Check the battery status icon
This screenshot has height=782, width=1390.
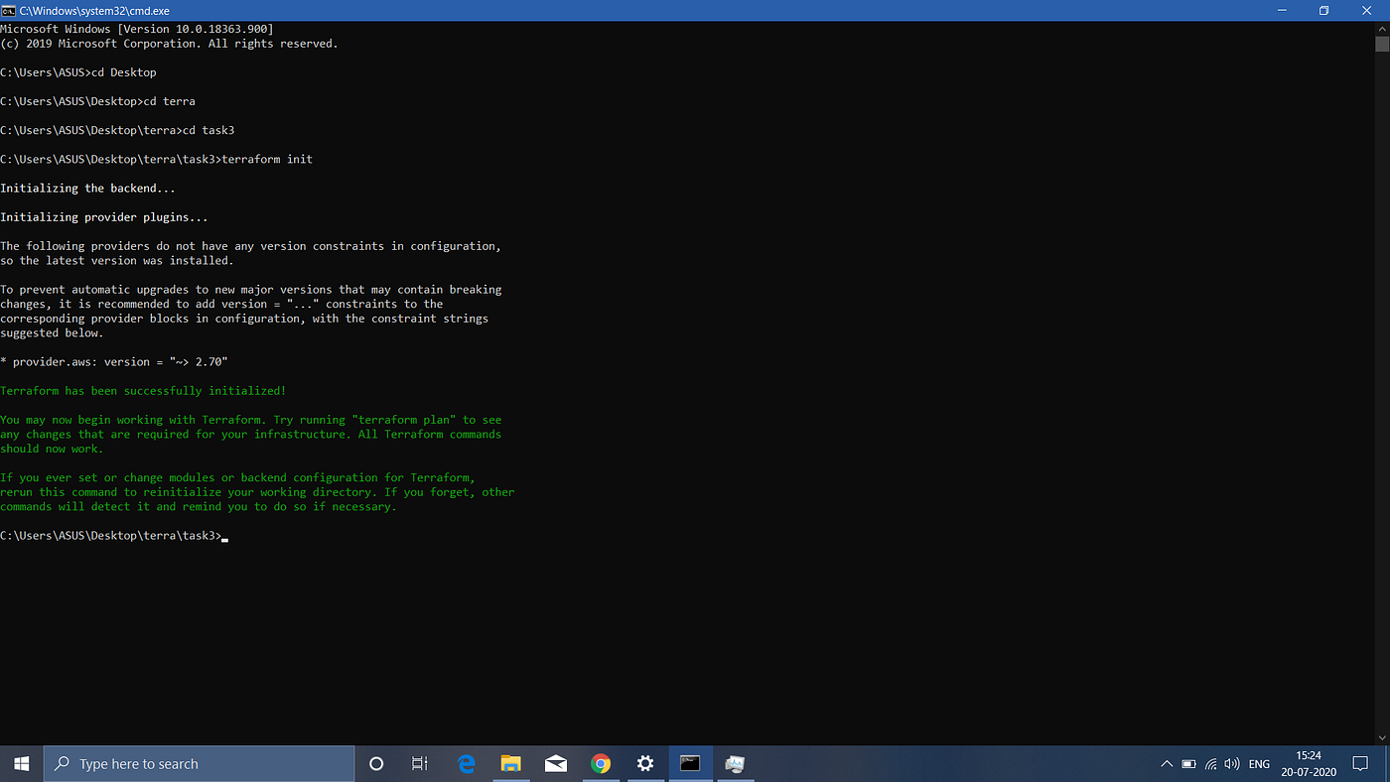(1188, 764)
